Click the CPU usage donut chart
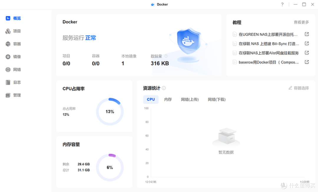Screen dimensions: 318x192 click(x=110, y=112)
